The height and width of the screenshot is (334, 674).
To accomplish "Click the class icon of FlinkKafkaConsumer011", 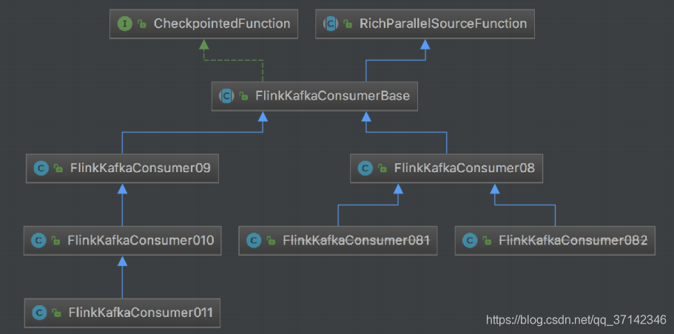I will click(39, 313).
